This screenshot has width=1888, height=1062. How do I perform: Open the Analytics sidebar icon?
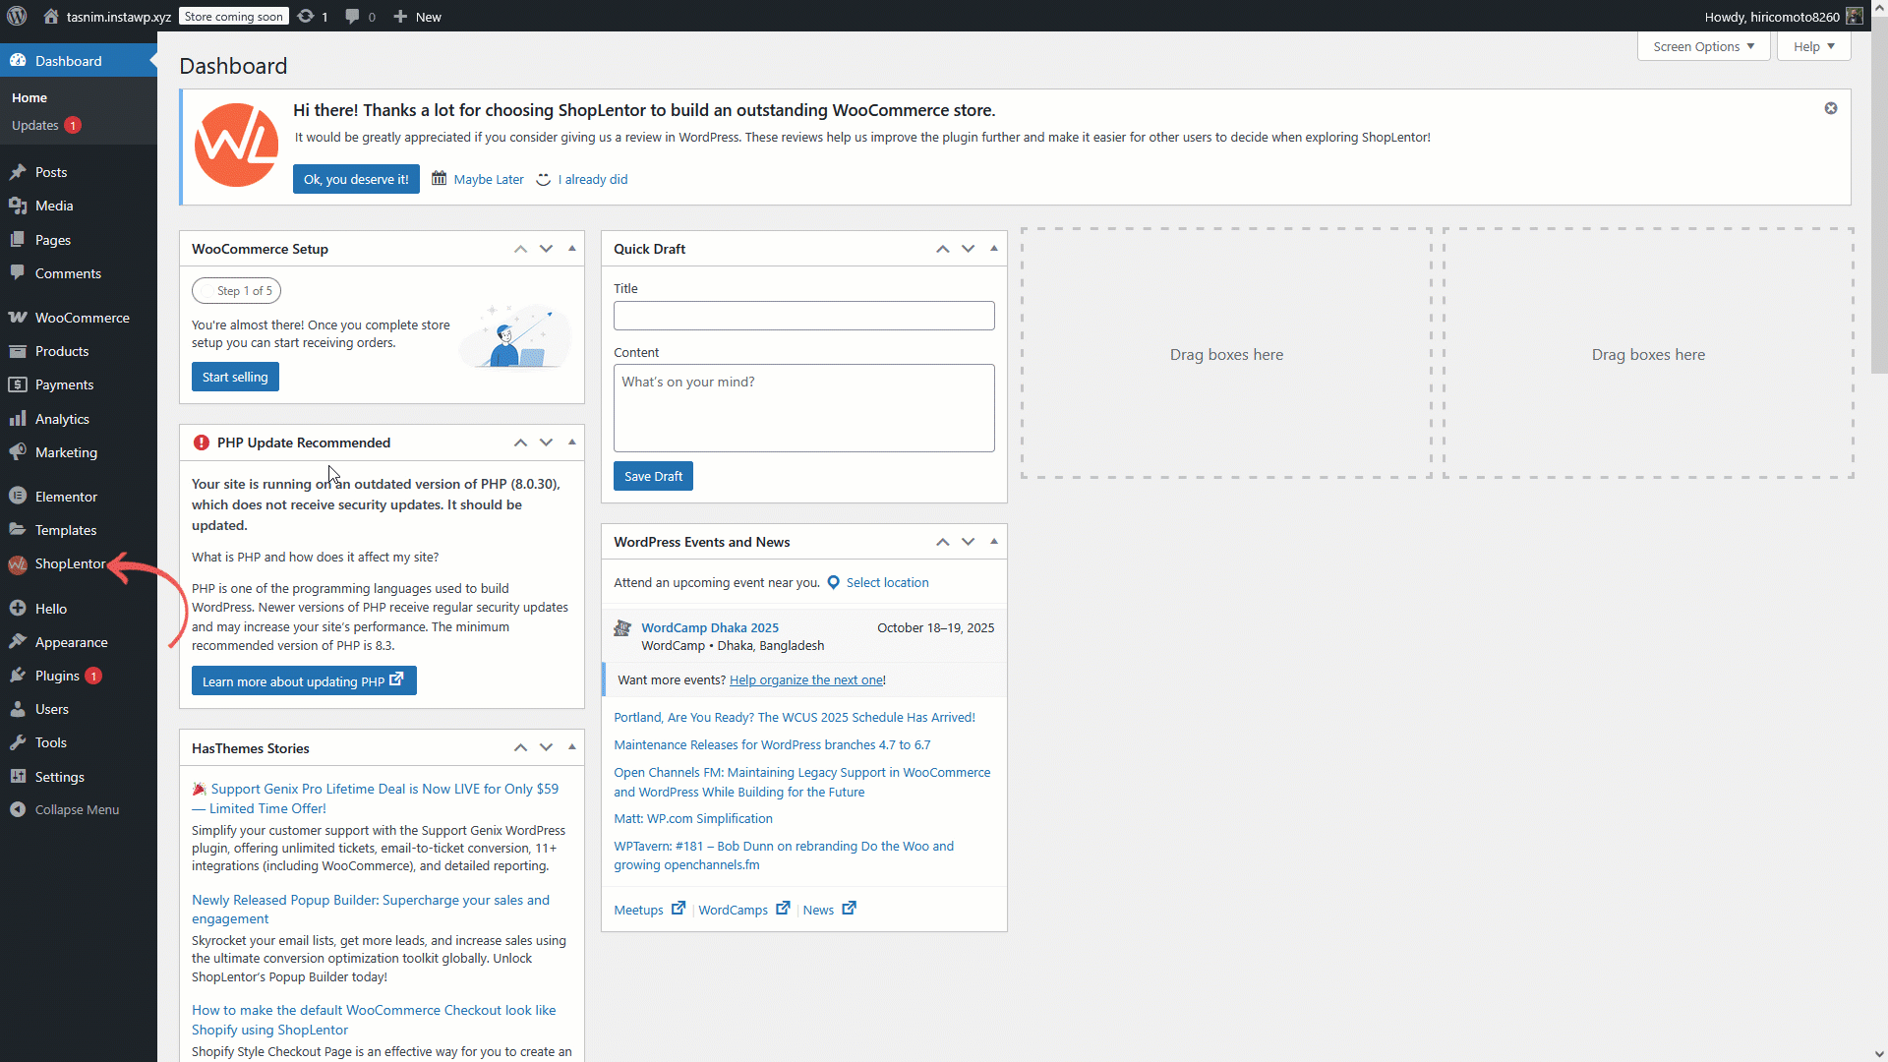point(18,419)
